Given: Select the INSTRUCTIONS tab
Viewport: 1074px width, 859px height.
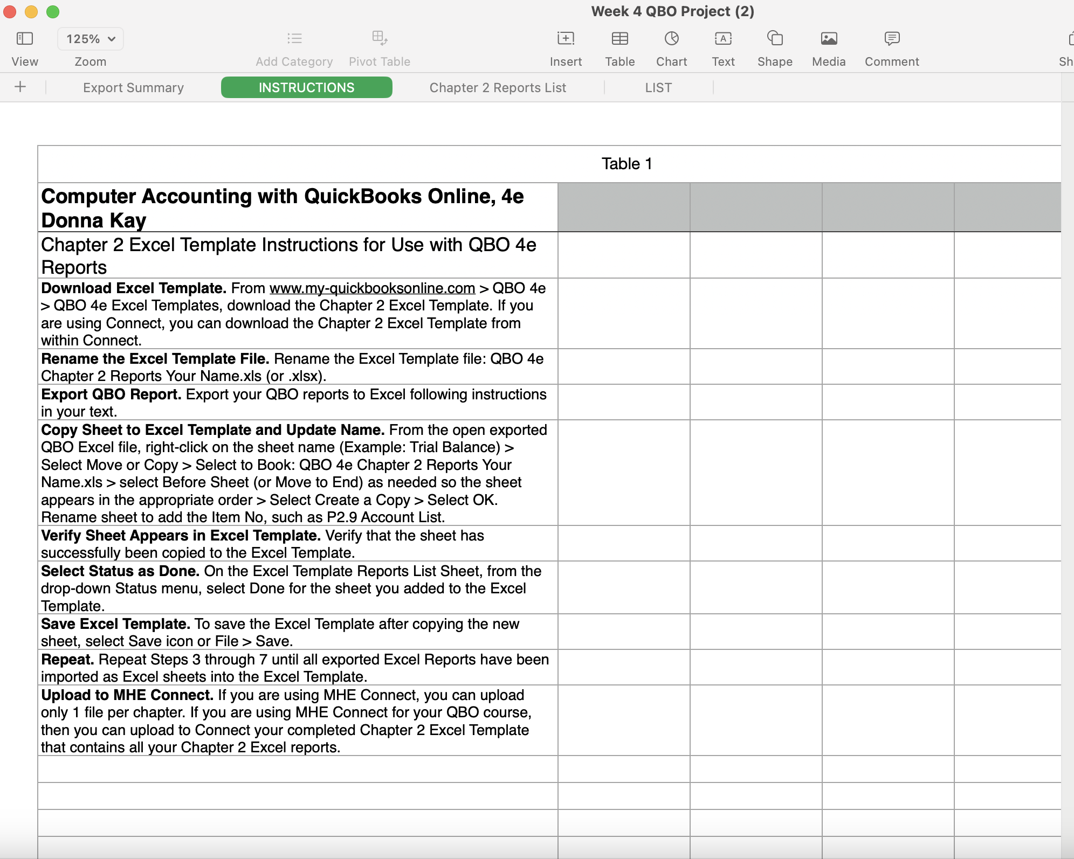Looking at the screenshot, I should coord(306,87).
